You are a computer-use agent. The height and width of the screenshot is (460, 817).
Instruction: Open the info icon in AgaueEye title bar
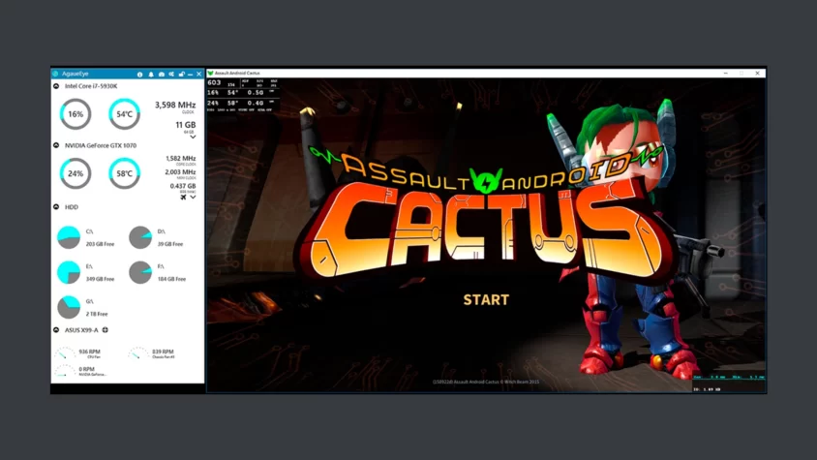click(x=139, y=74)
